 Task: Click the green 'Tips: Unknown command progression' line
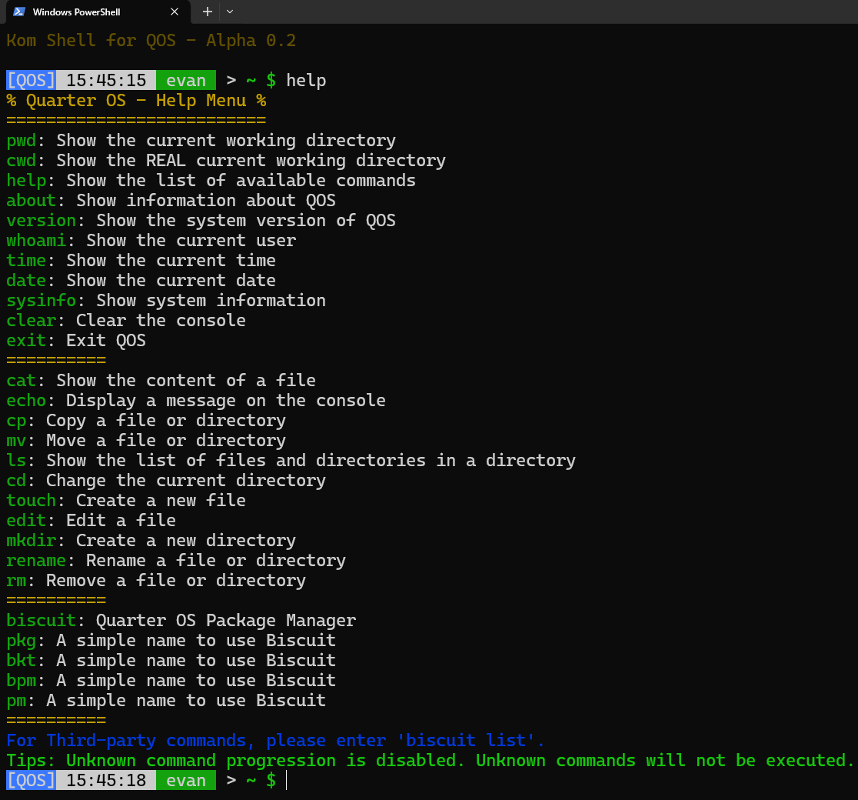[x=431, y=761]
